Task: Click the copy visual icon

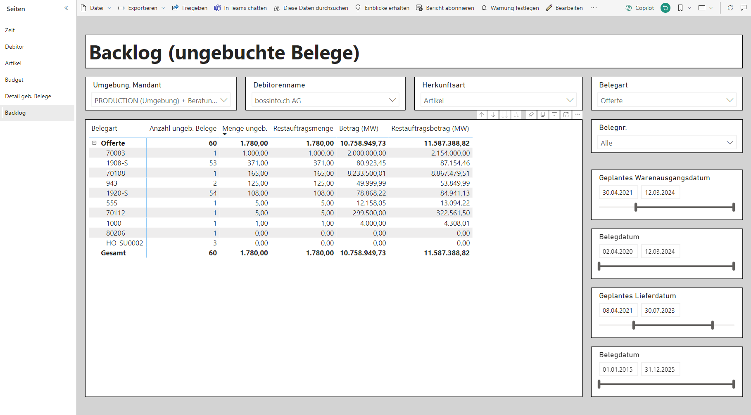Action: 543,115
